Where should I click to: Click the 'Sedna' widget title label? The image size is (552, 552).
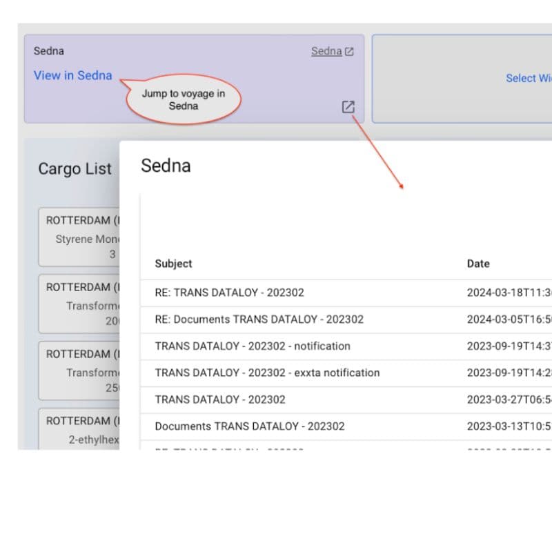point(48,51)
